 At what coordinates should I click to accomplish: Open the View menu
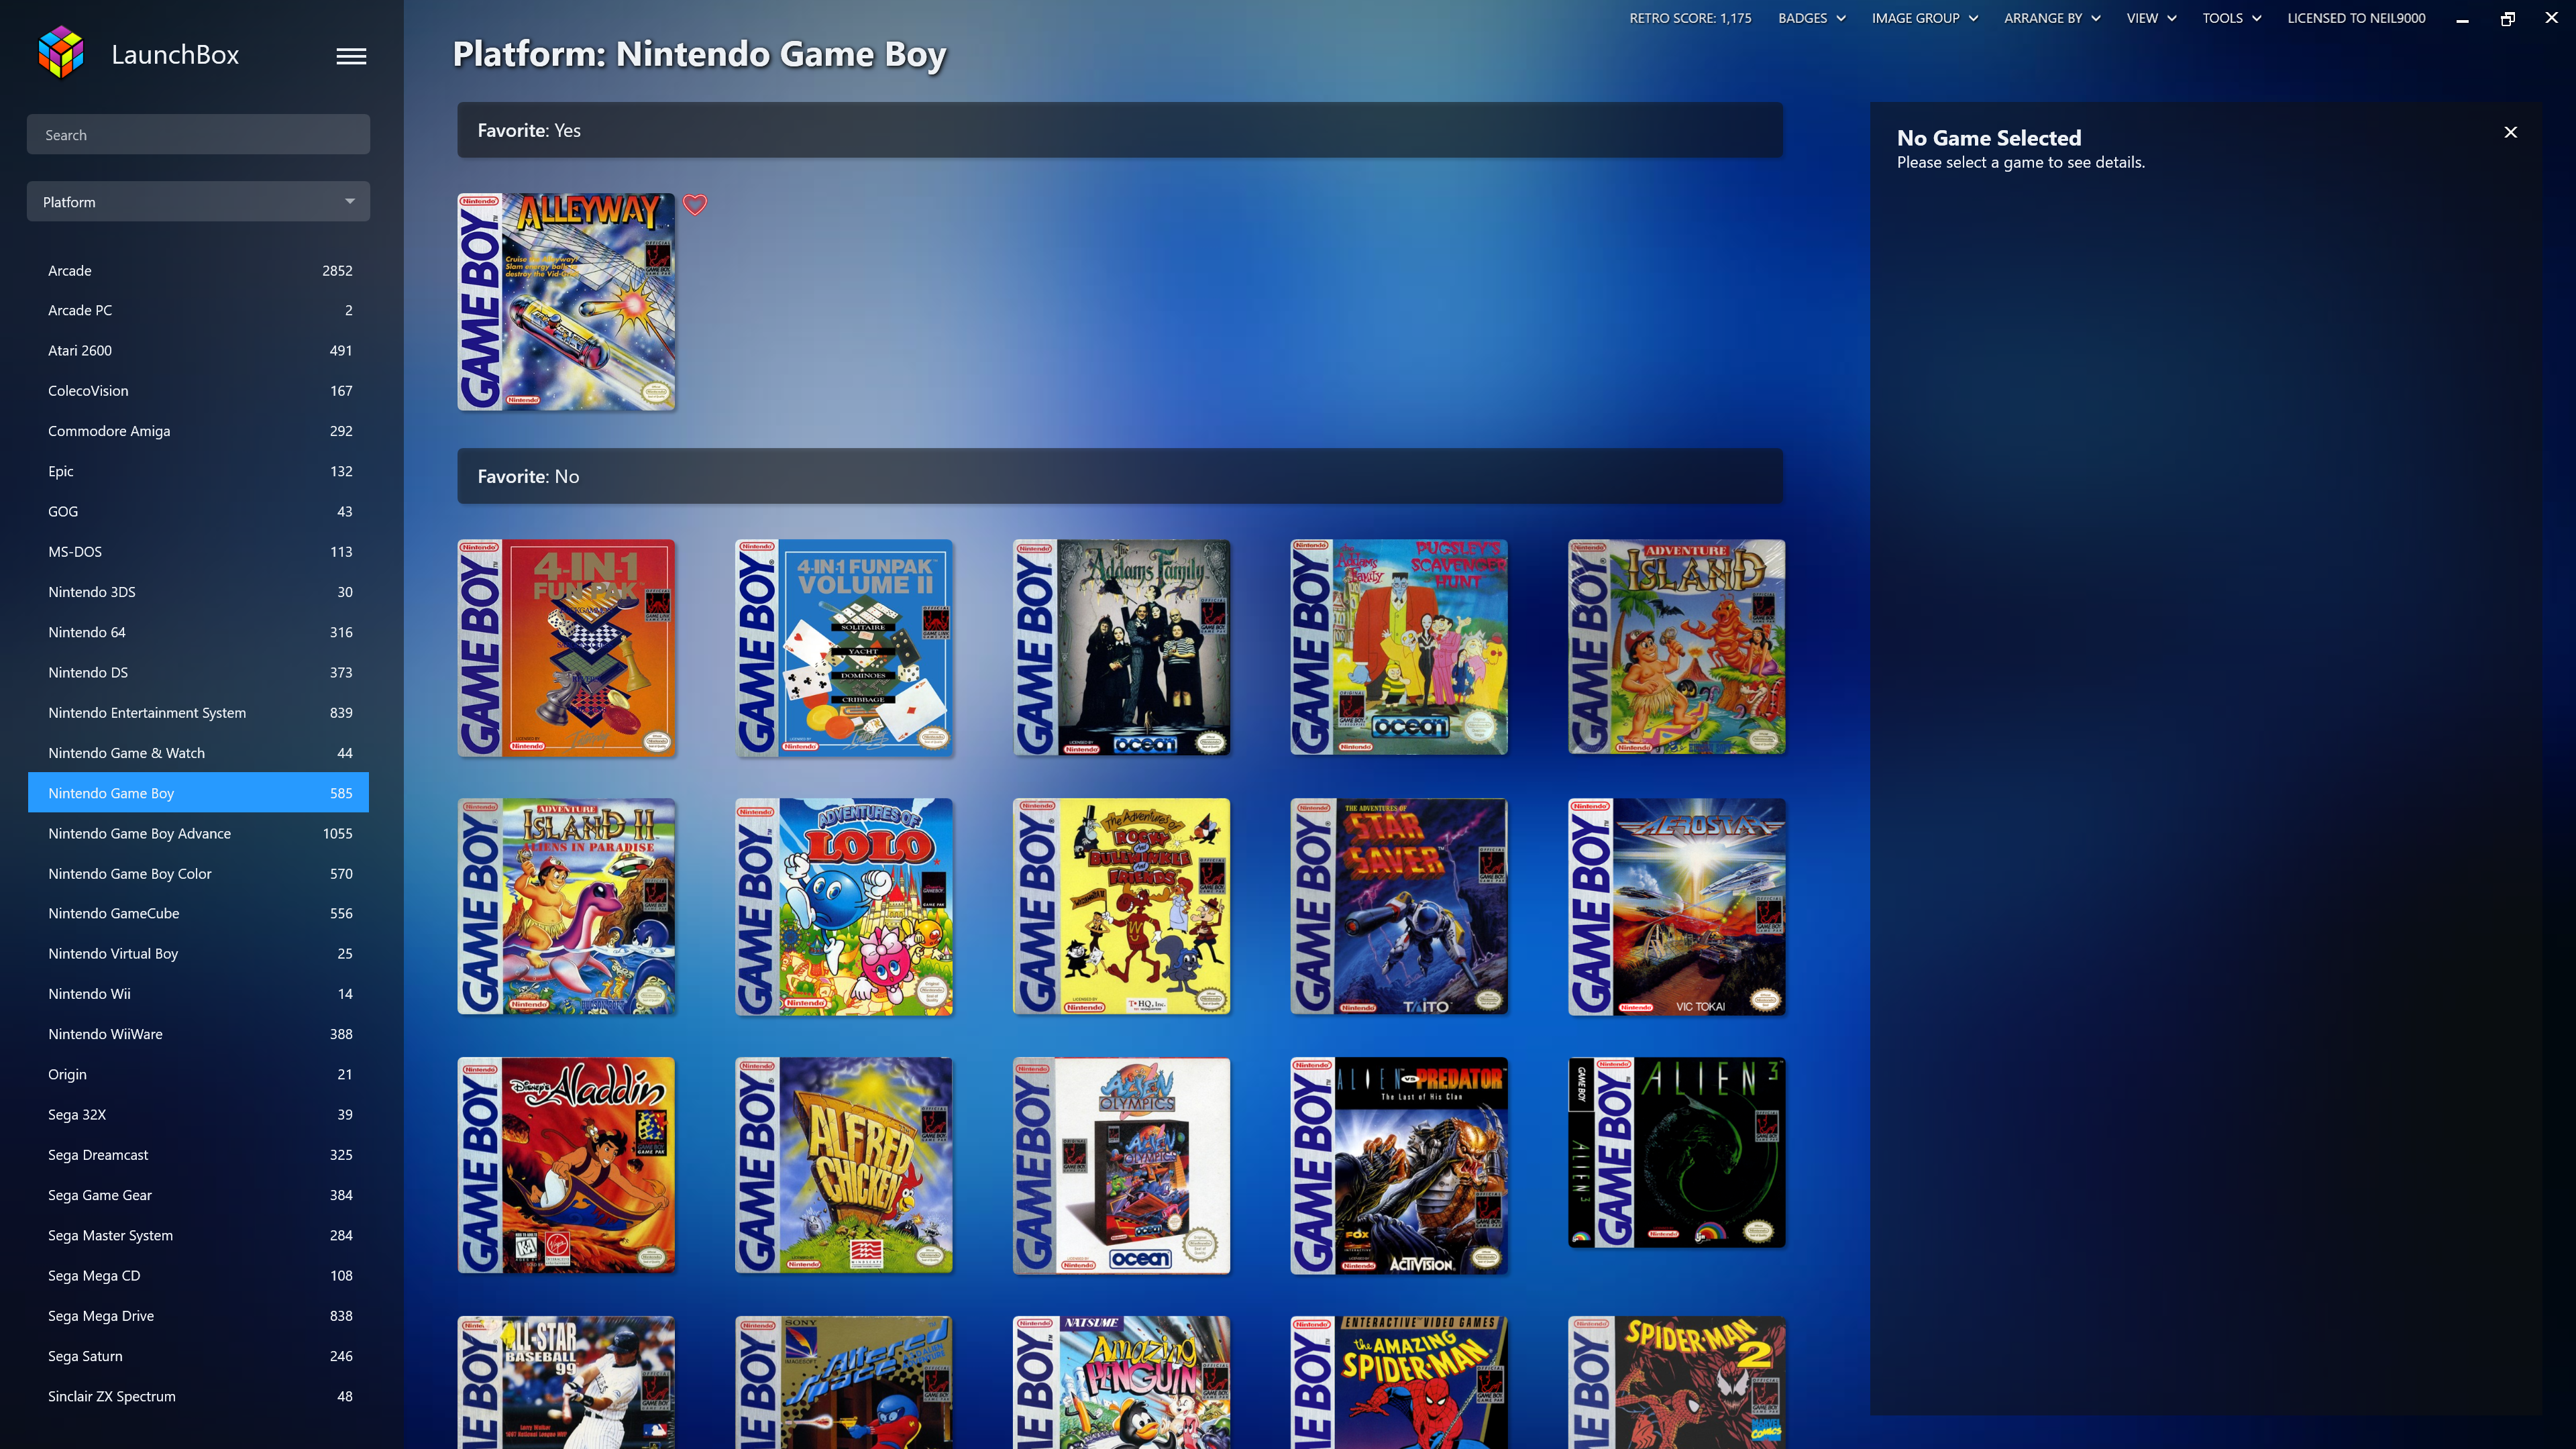point(2151,18)
